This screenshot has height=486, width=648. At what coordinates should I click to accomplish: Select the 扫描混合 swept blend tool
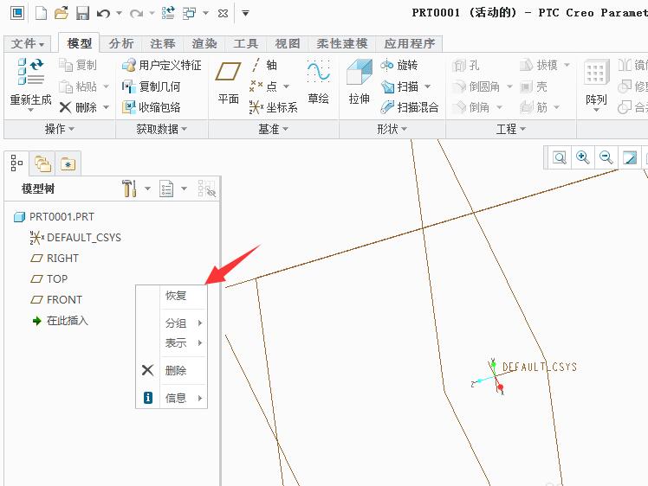(409, 107)
